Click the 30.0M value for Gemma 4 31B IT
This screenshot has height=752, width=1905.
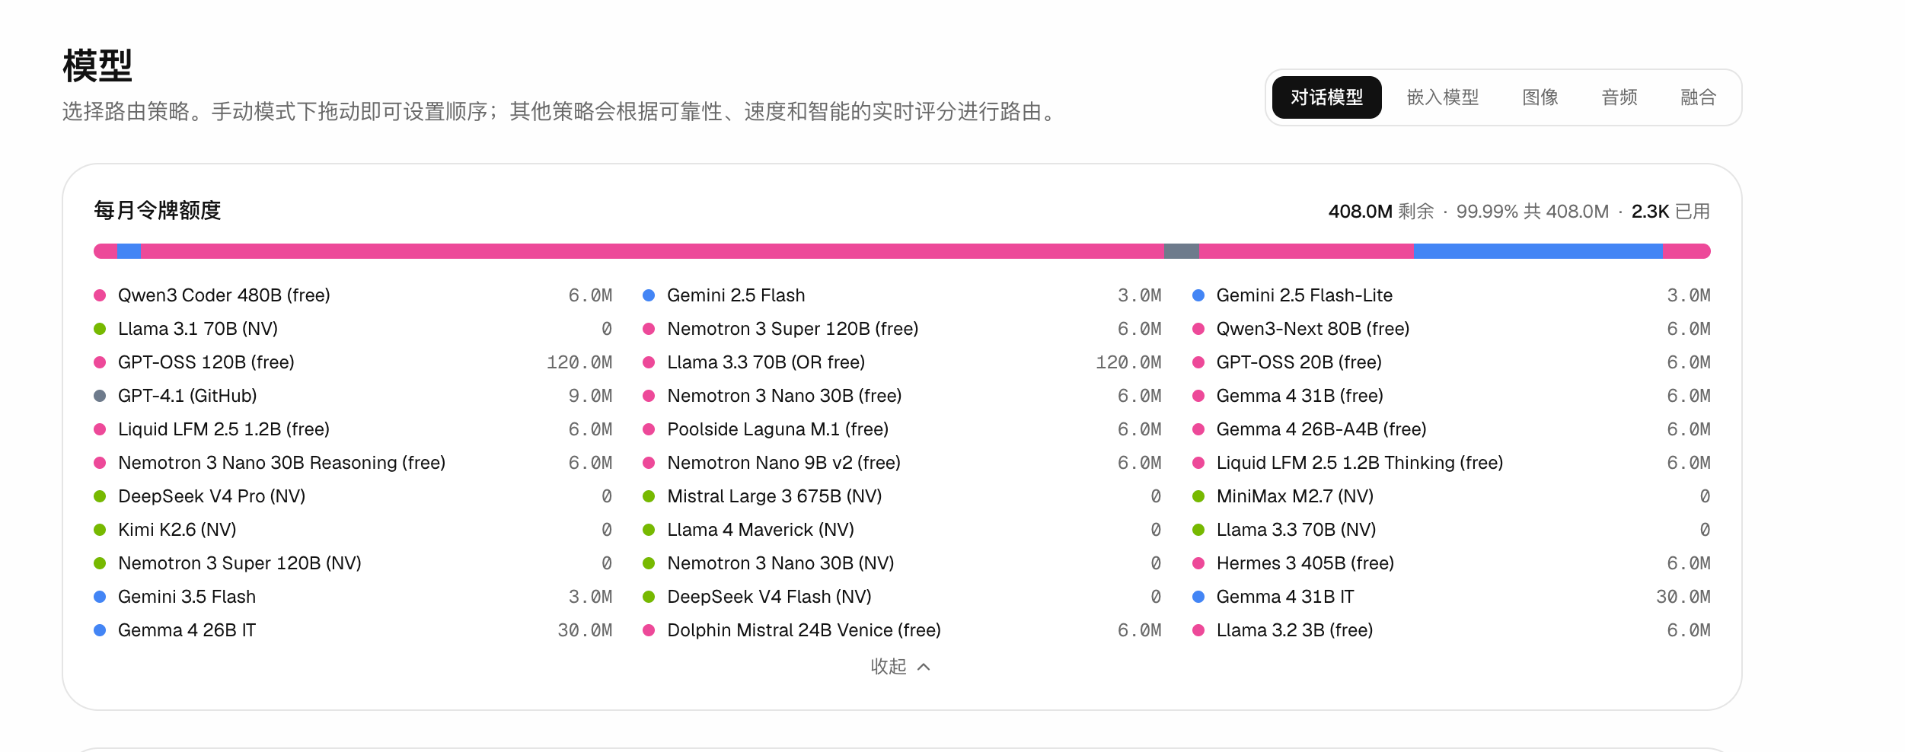1683,597
